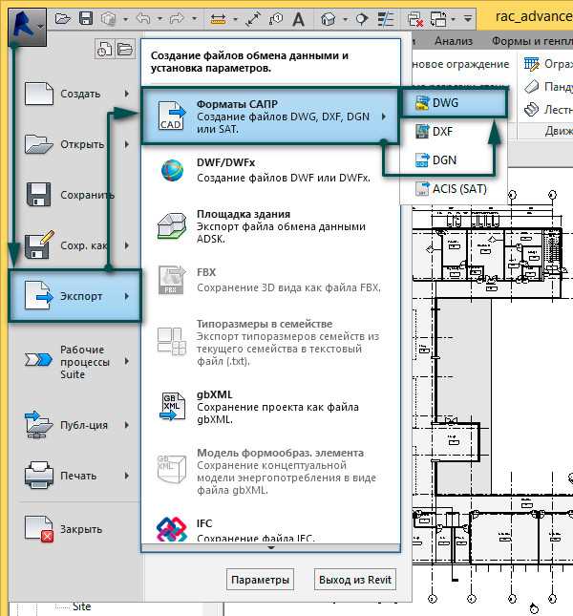Open the Undo history dropdown arrow
The width and height of the screenshot is (573, 616).
(159, 19)
